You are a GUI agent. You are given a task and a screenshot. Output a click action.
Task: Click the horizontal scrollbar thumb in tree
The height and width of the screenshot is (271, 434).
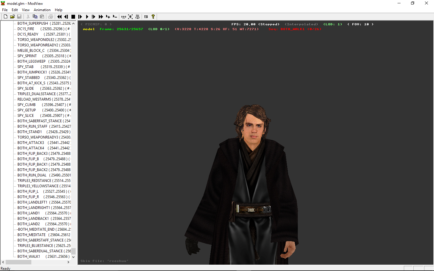18,262
